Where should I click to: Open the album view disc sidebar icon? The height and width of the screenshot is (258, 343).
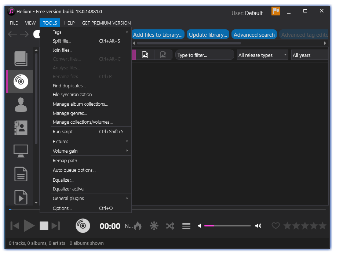point(21,82)
